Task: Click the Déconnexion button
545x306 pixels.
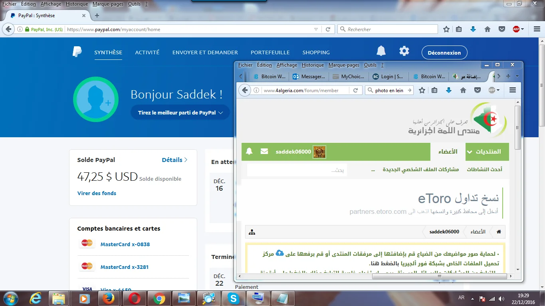Action: (x=444, y=53)
